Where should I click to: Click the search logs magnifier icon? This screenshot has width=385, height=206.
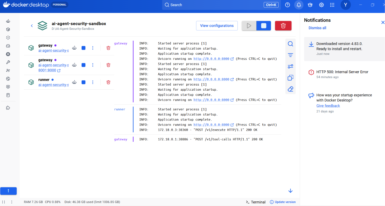[290, 44]
